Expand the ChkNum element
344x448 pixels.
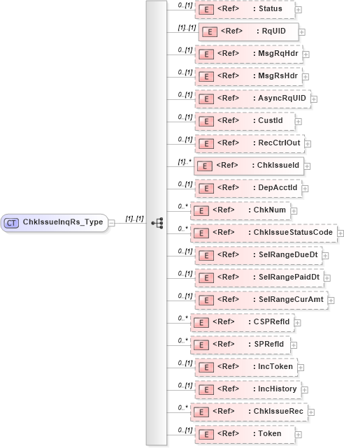click(x=294, y=211)
